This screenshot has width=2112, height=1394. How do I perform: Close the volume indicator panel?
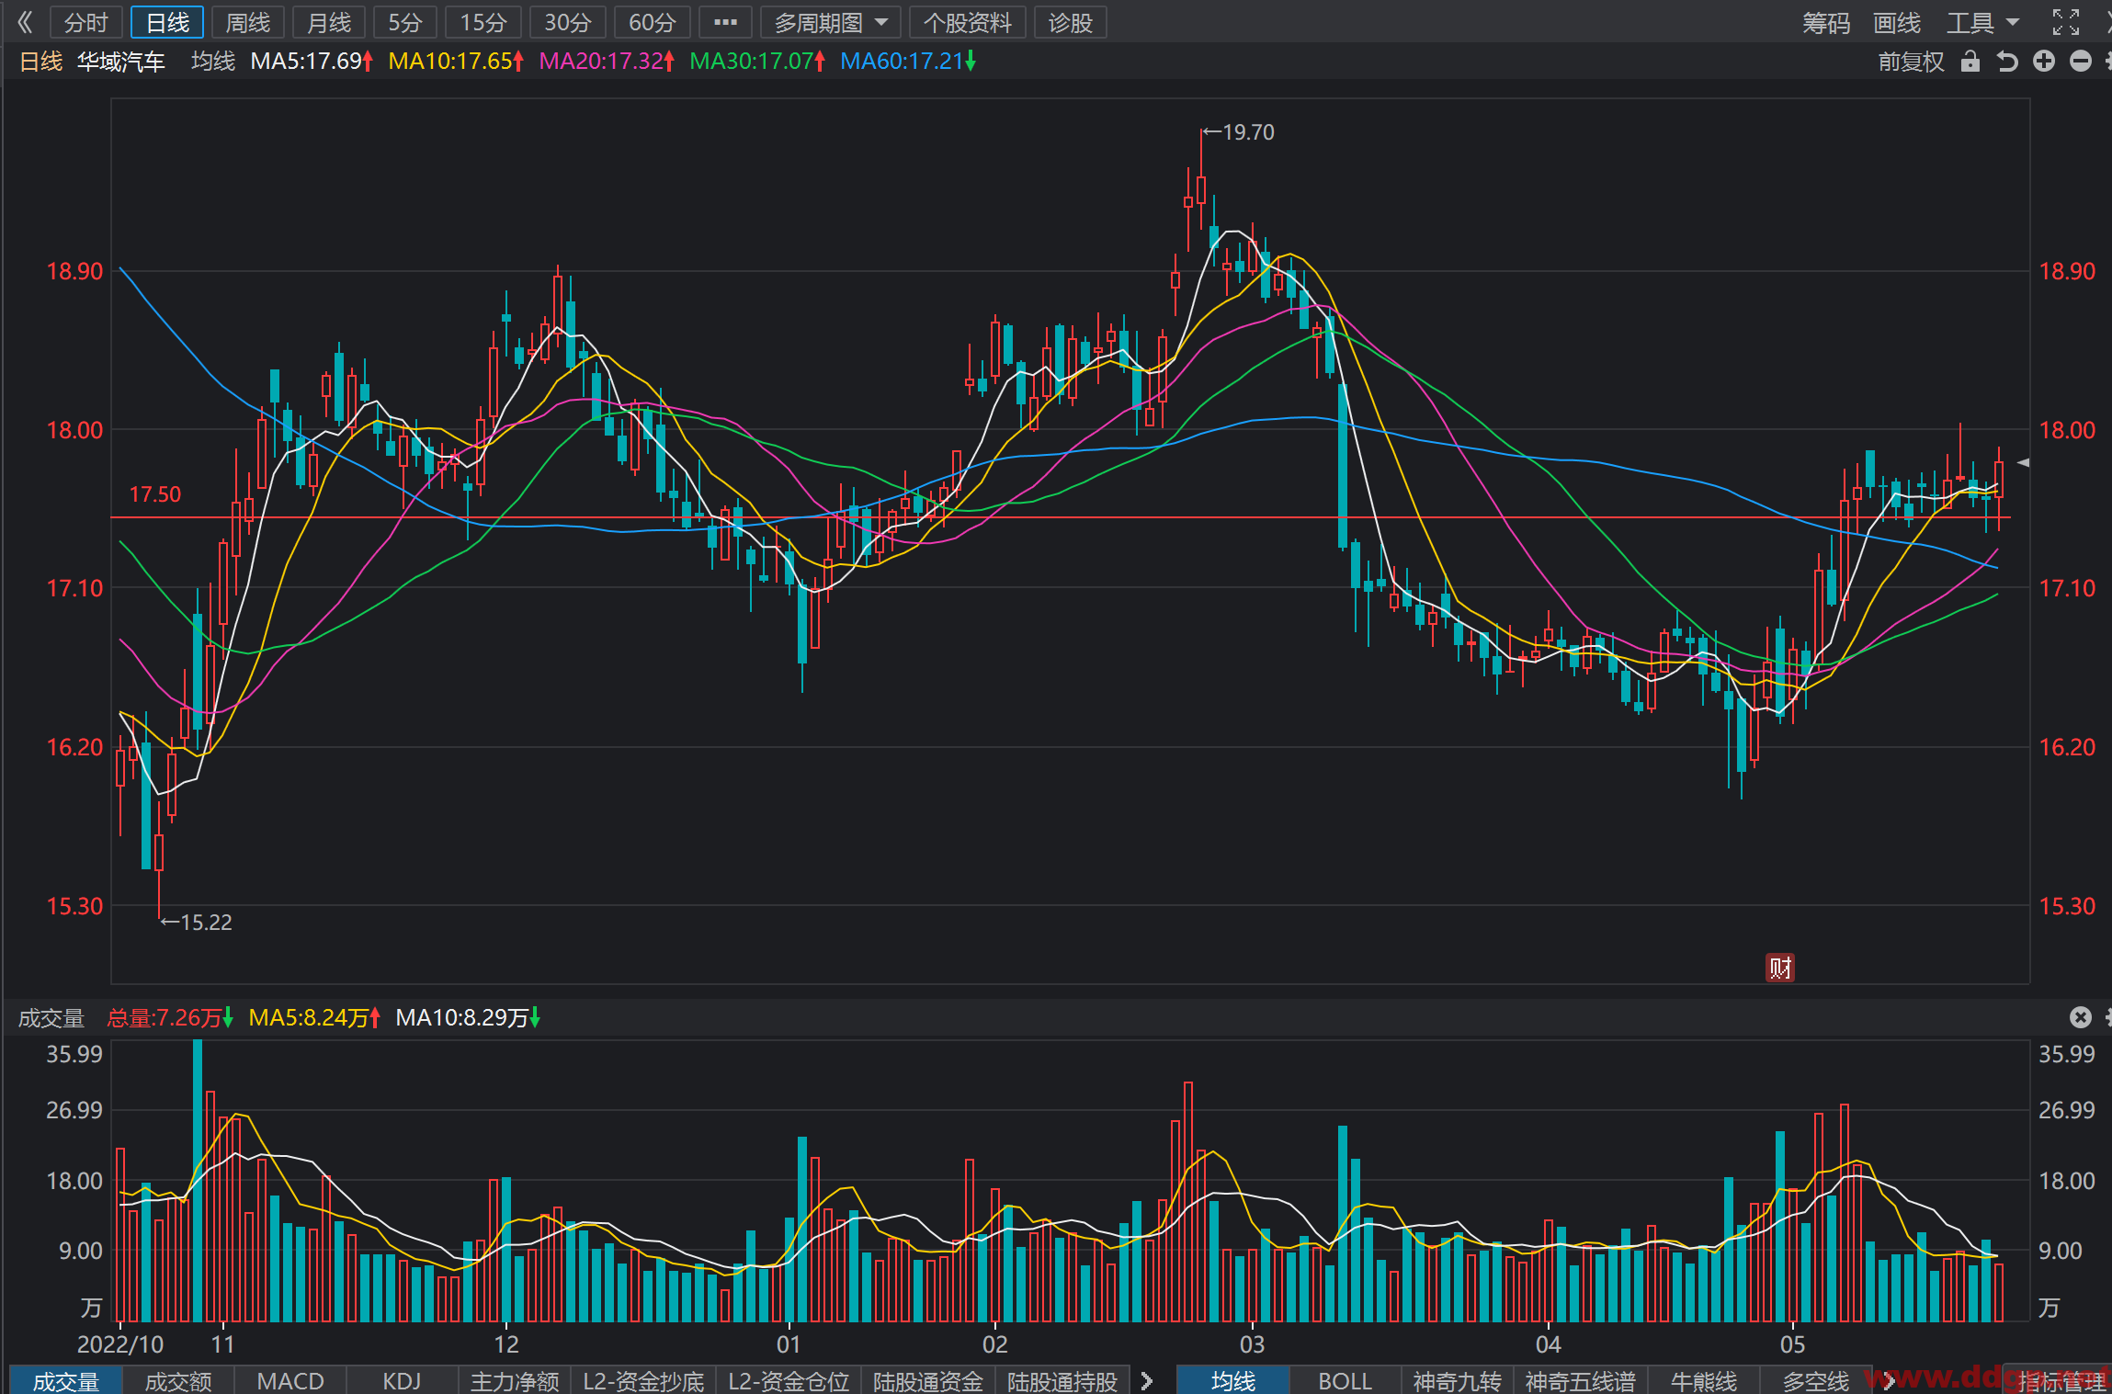point(2081,1017)
